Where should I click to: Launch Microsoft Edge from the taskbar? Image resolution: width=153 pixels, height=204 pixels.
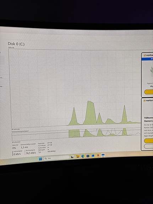tap(83, 156)
